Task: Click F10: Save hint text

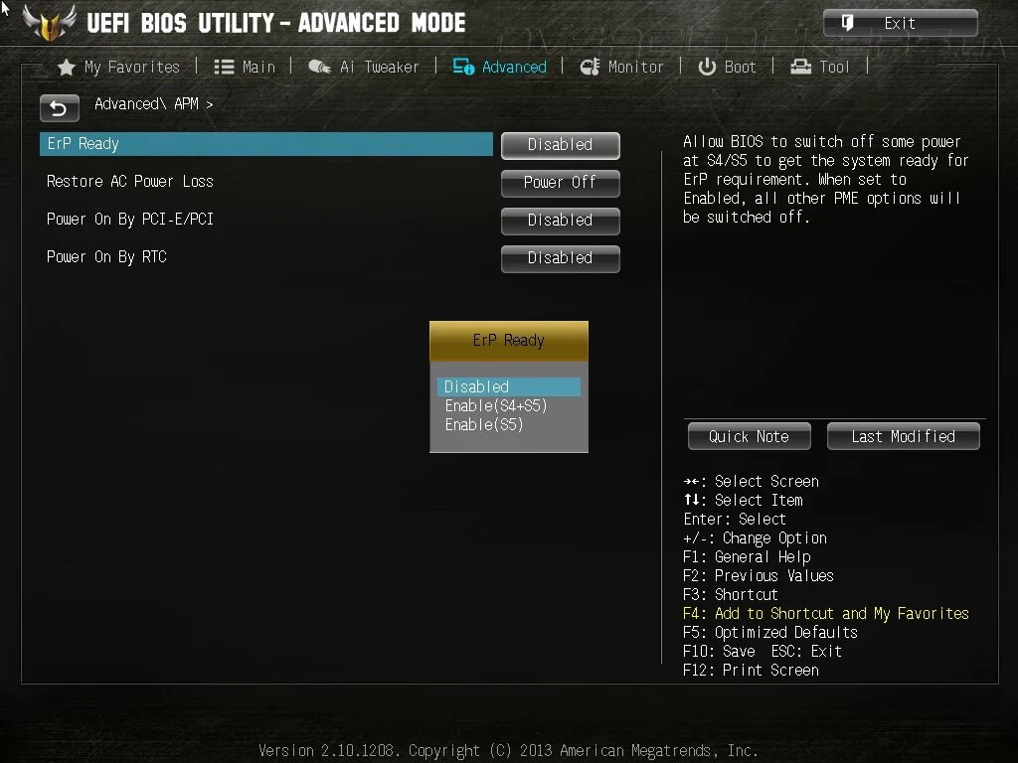Action: coord(720,652)
